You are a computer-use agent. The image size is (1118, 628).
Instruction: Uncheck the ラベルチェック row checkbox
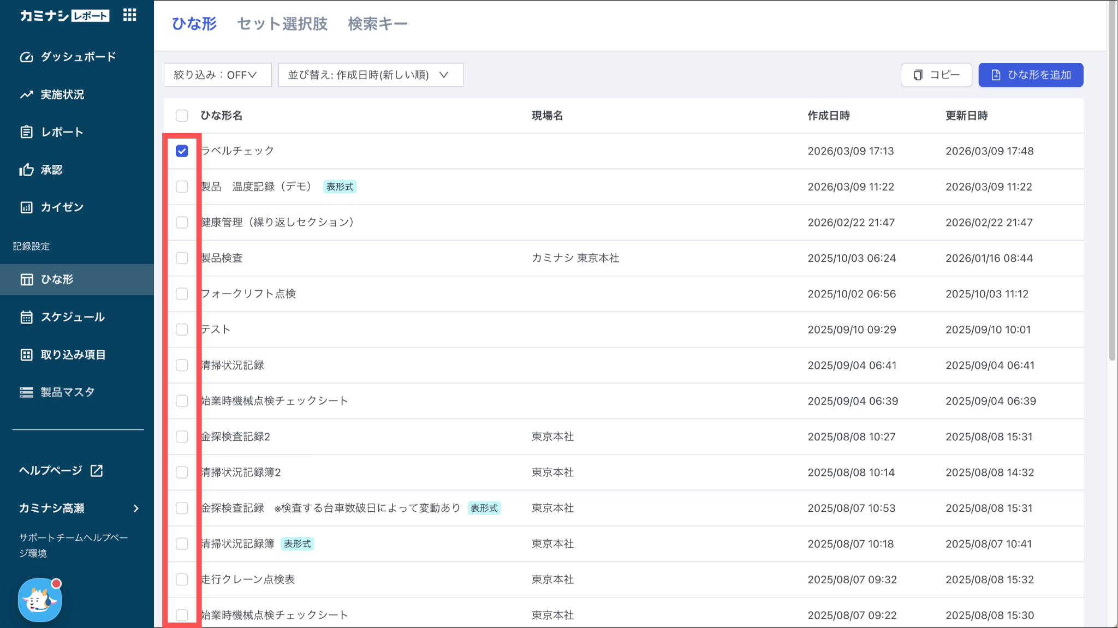(x=182, y=151)
